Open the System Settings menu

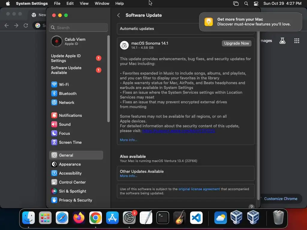point(32,4)
